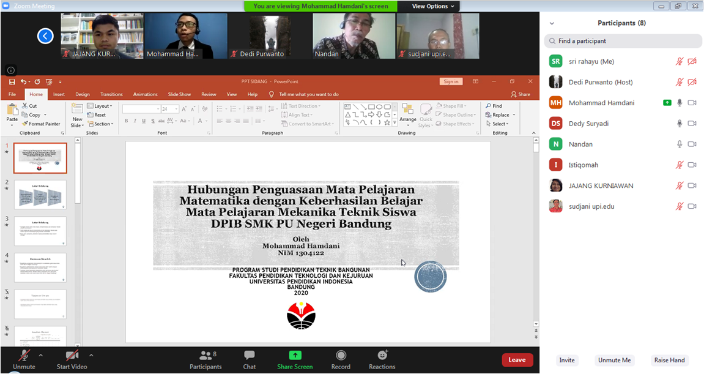Open the Select dropdown in Editing group

pyautogui.click(x=497, y=124)
